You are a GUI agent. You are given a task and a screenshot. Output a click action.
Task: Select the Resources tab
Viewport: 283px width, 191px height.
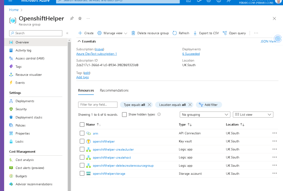point(86,91)
